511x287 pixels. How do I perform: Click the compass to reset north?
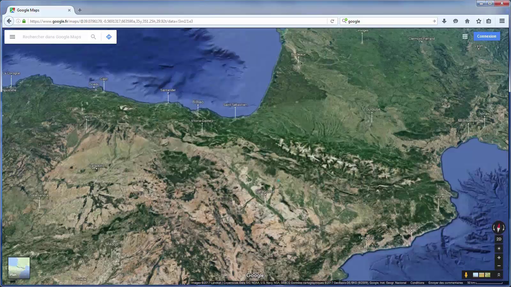[499, 228]
